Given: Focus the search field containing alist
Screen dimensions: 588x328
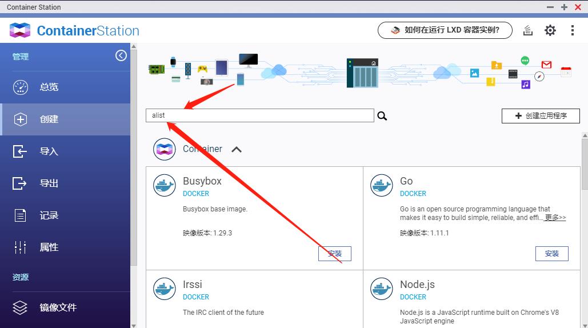Looking at the screenshot, I should (x=260, y=115).
